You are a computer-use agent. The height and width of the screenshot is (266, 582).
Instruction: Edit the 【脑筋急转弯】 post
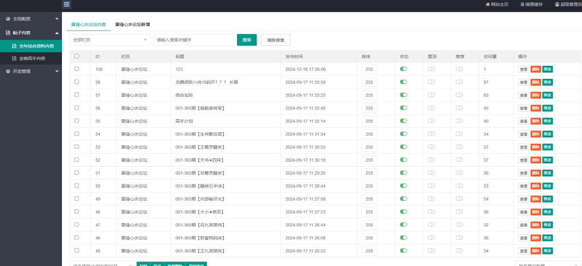(x=547, y=108)
